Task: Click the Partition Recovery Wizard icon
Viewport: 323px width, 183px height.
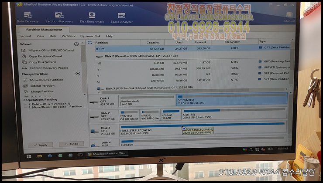Action: (x=25, y=68)
